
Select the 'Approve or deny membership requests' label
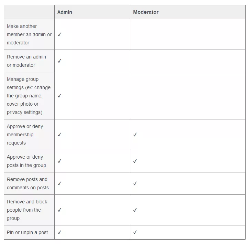[x=25, y=135]
